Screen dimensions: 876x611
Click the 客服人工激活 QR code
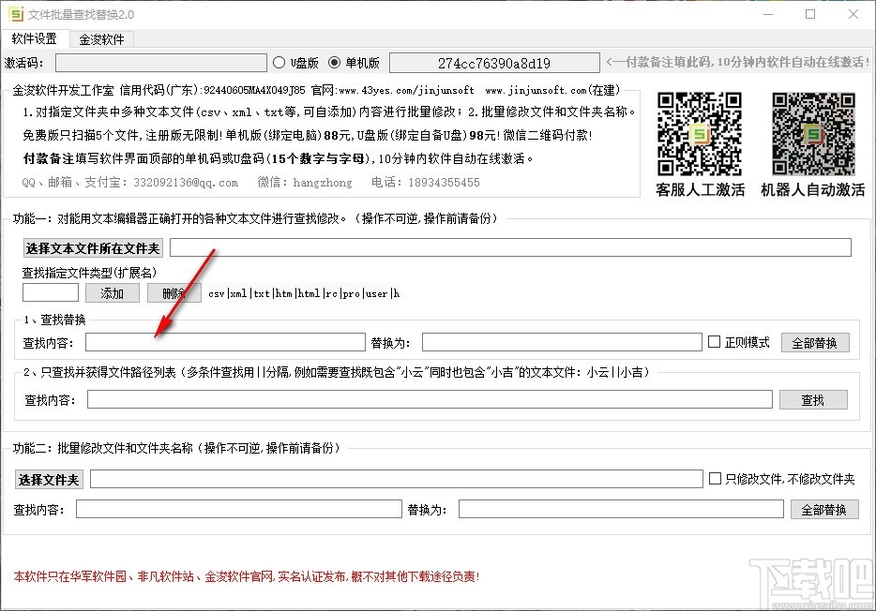tap(700, 134)
